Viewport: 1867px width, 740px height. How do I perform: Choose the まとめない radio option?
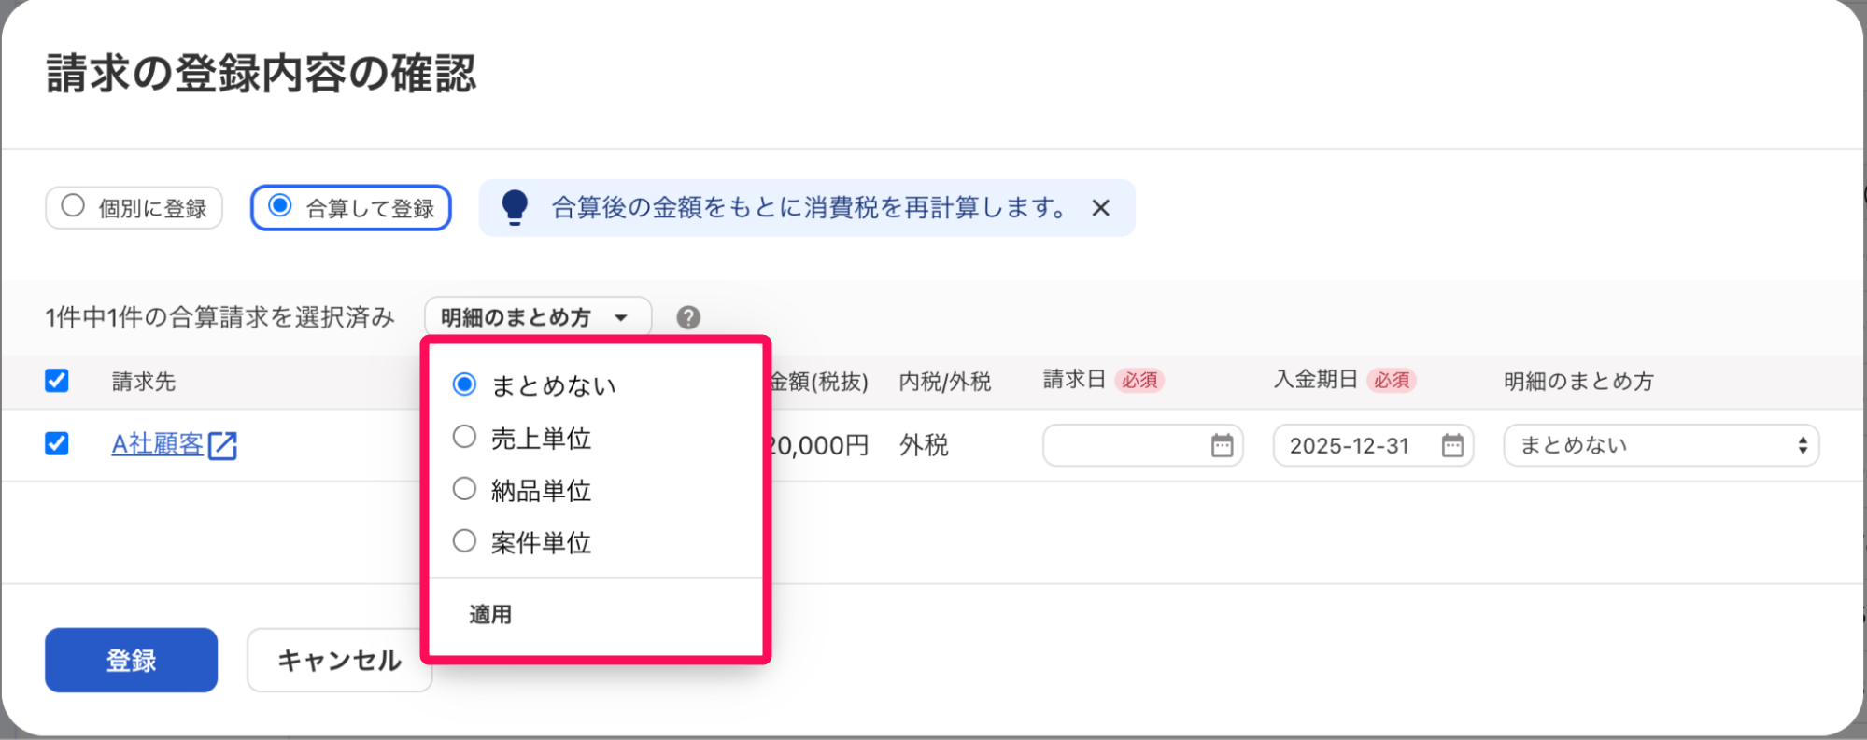click(x=534, y=385)
